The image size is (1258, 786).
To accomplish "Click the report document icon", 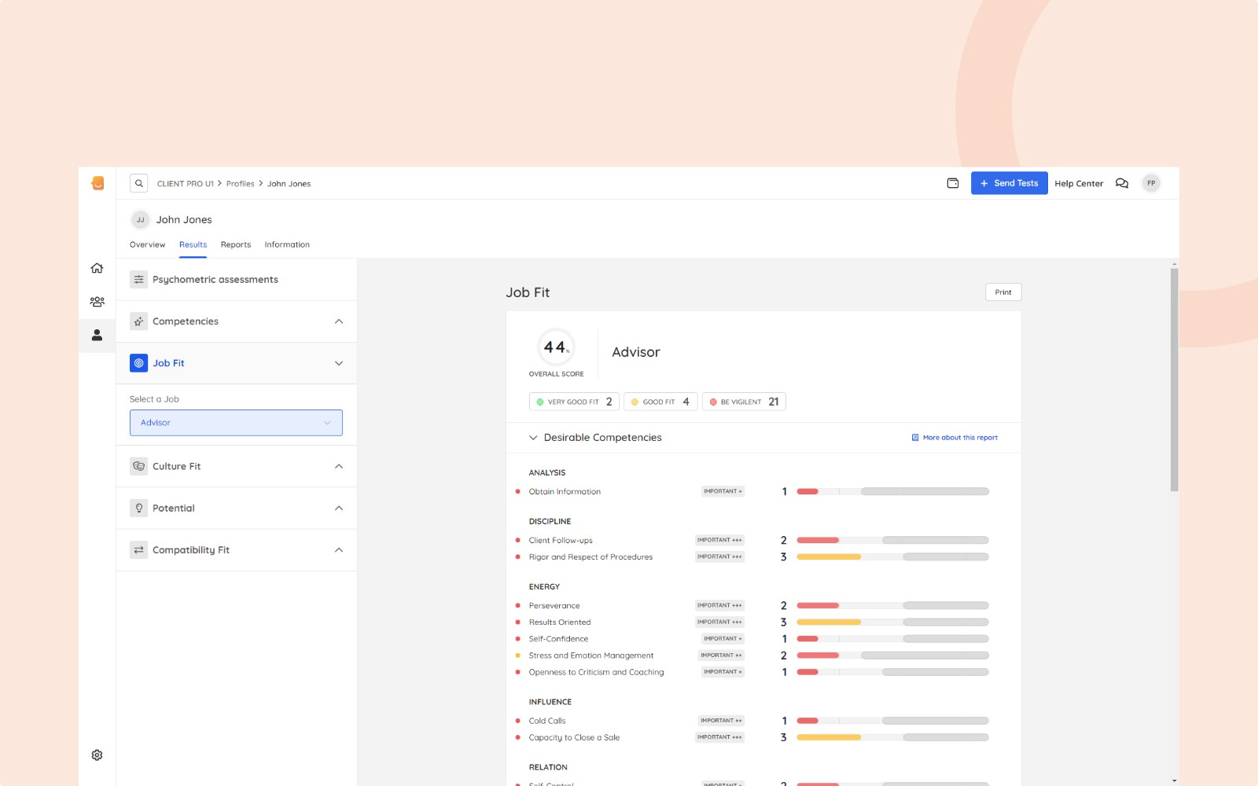I will [x=915, y=438].
